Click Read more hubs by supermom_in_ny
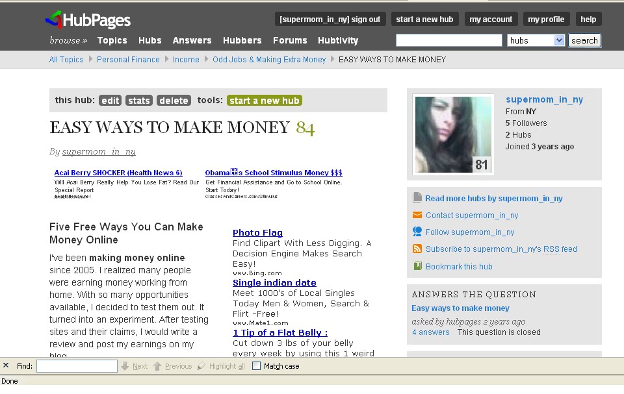The image size is (624, 394). coord(494,199)
